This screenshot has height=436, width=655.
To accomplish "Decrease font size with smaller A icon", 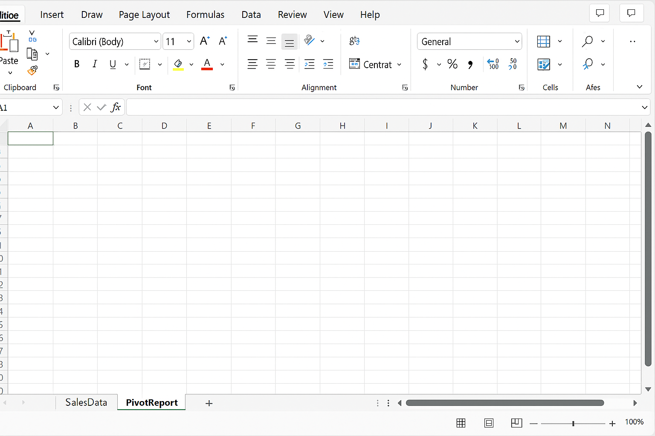I will coord(223,41).
